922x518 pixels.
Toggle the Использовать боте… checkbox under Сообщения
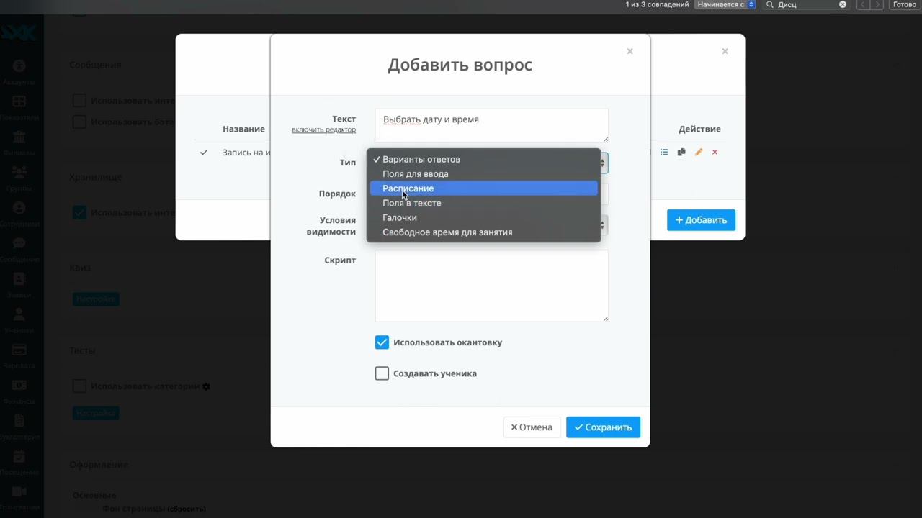click(79, 122)
